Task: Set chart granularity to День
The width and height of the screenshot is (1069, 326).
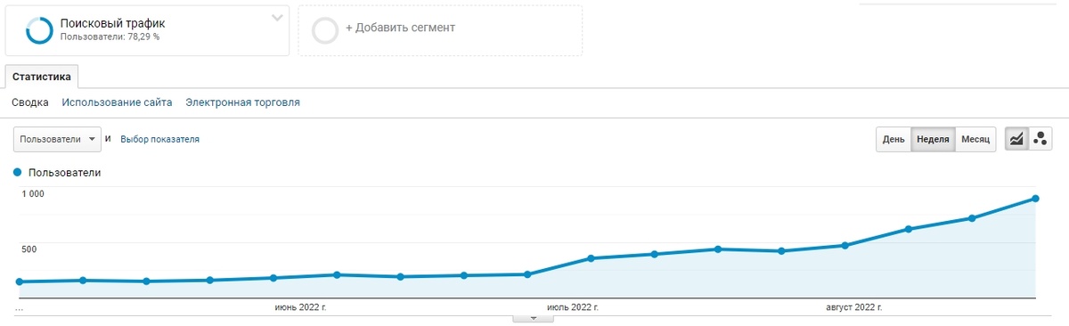Action: click(x=894, y=140)
